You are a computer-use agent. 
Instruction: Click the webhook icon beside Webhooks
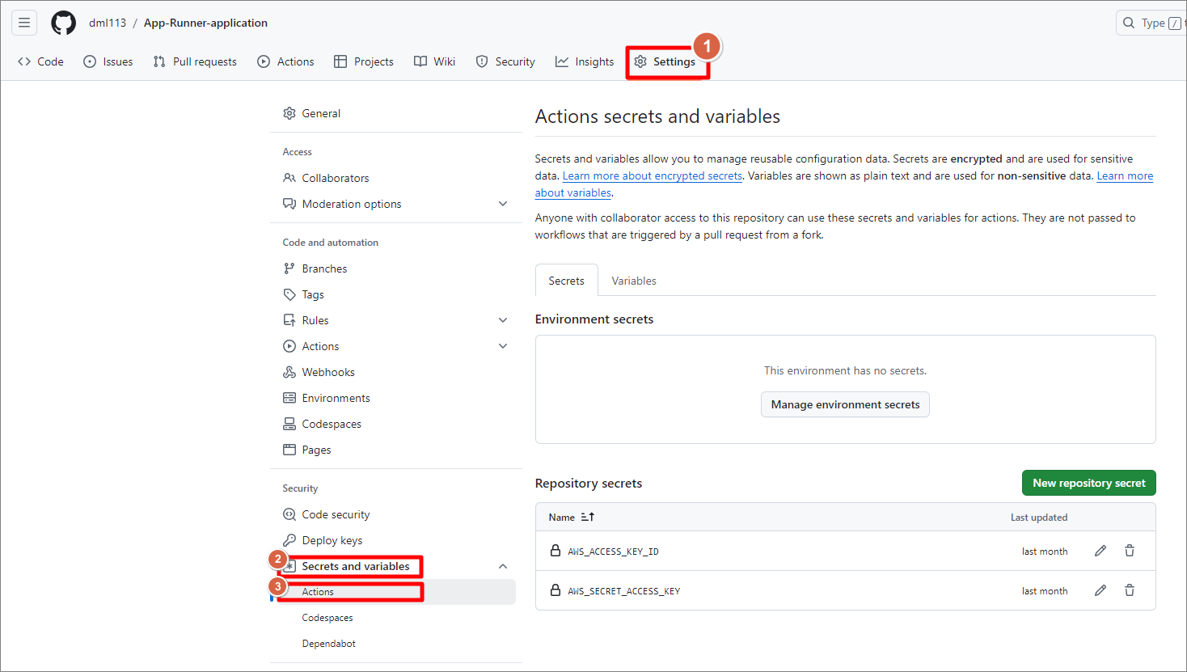pos(289,372)
